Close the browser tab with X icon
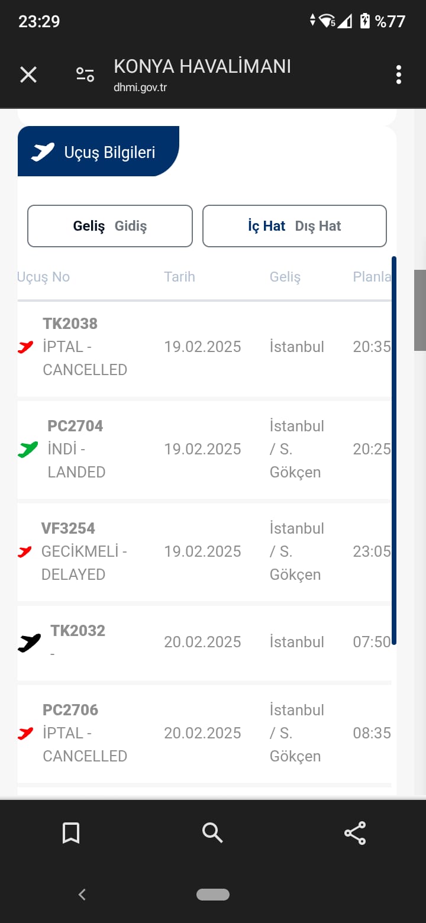 (28, 75)
